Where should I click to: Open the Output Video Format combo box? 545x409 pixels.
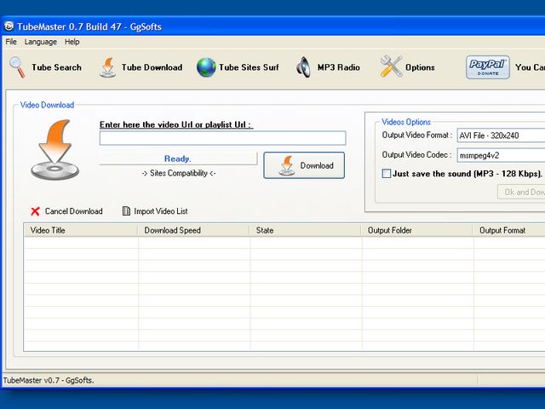point(501,135)
